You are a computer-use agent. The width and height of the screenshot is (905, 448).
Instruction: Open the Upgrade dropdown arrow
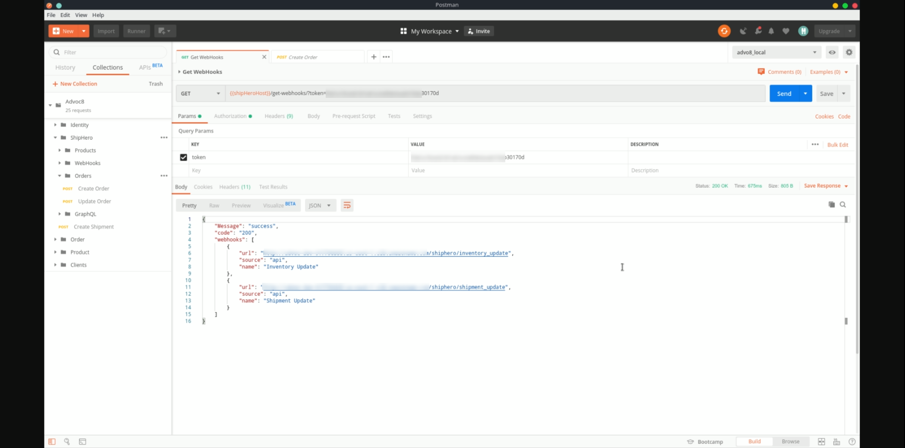point(849,31)
